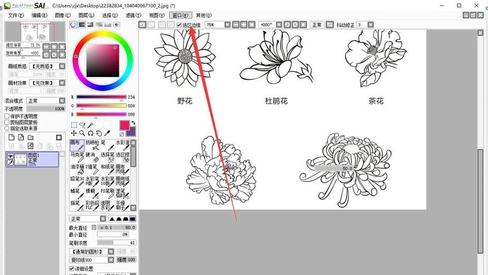Create a new layer
Image resolution: width=488 pixels, height=275 pixels.
pos(12,137)
